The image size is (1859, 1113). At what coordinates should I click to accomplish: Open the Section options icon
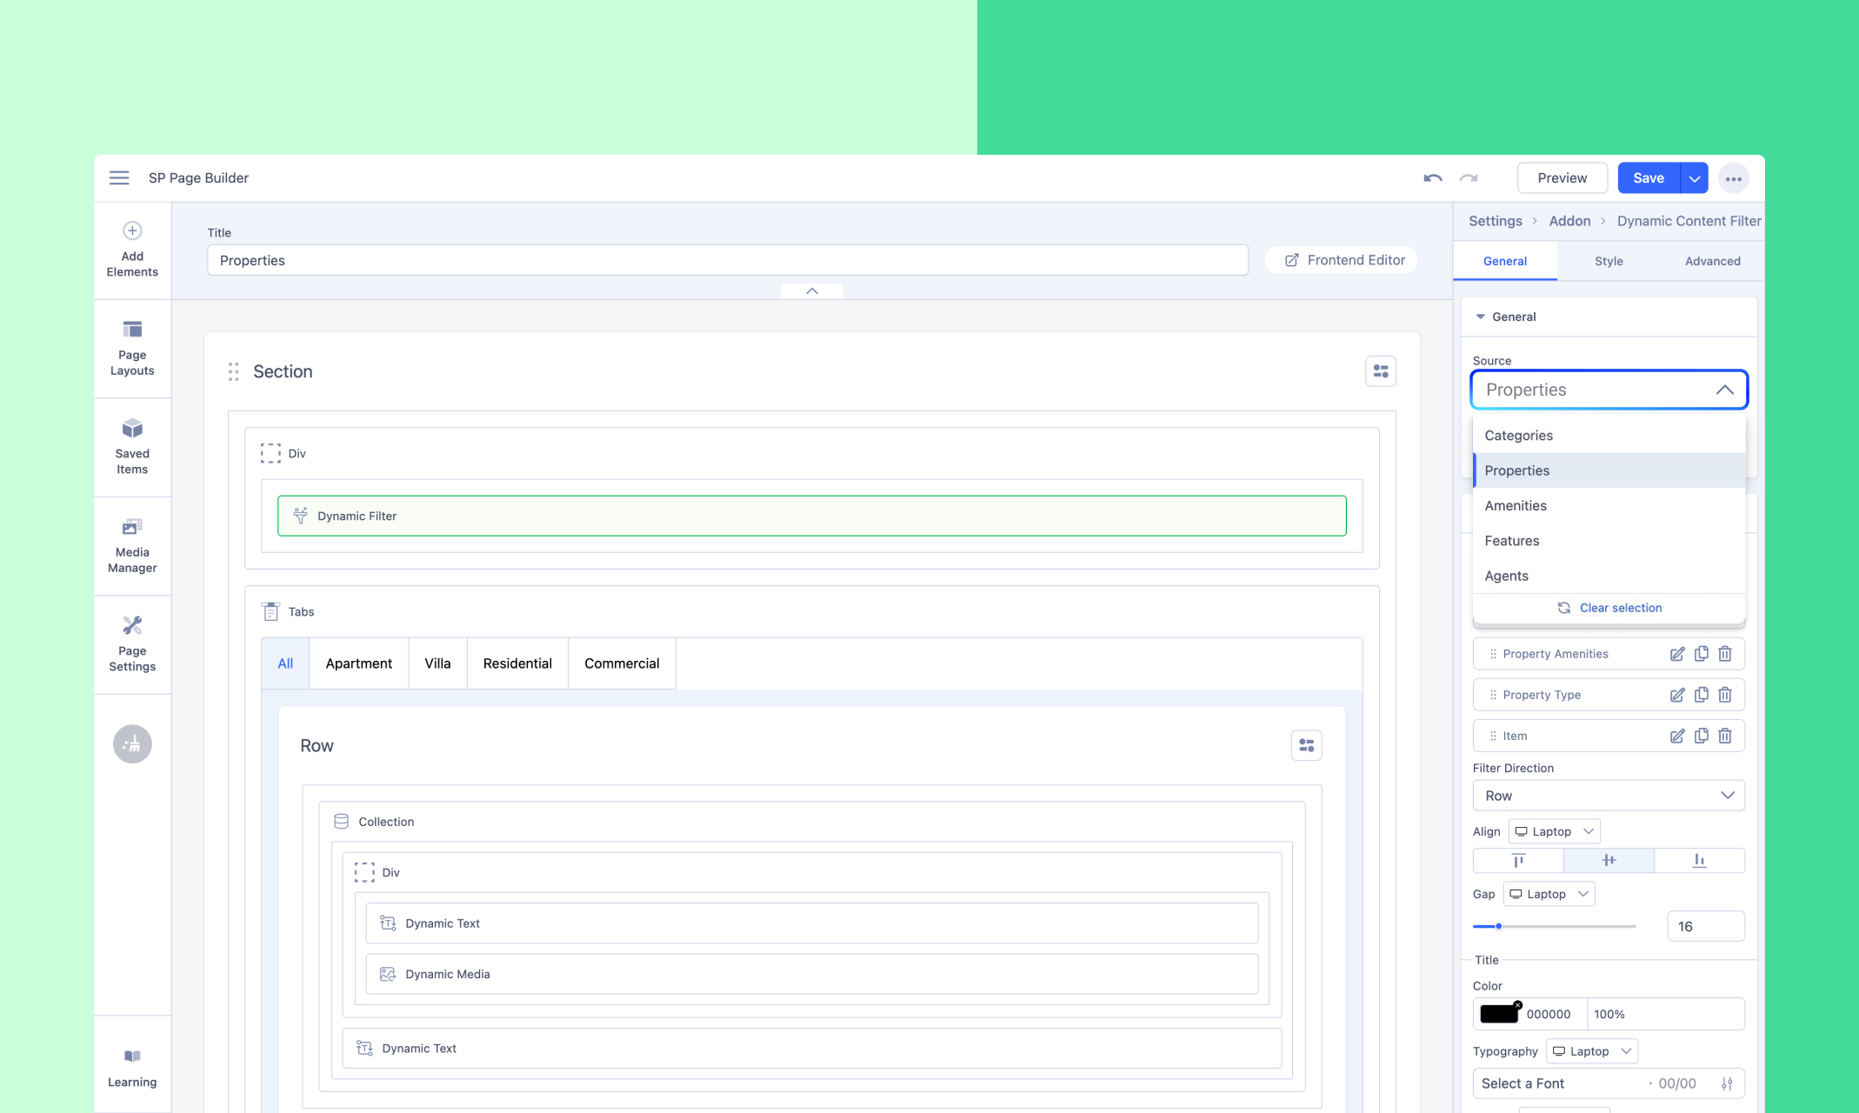click(x=1380, y=371)
